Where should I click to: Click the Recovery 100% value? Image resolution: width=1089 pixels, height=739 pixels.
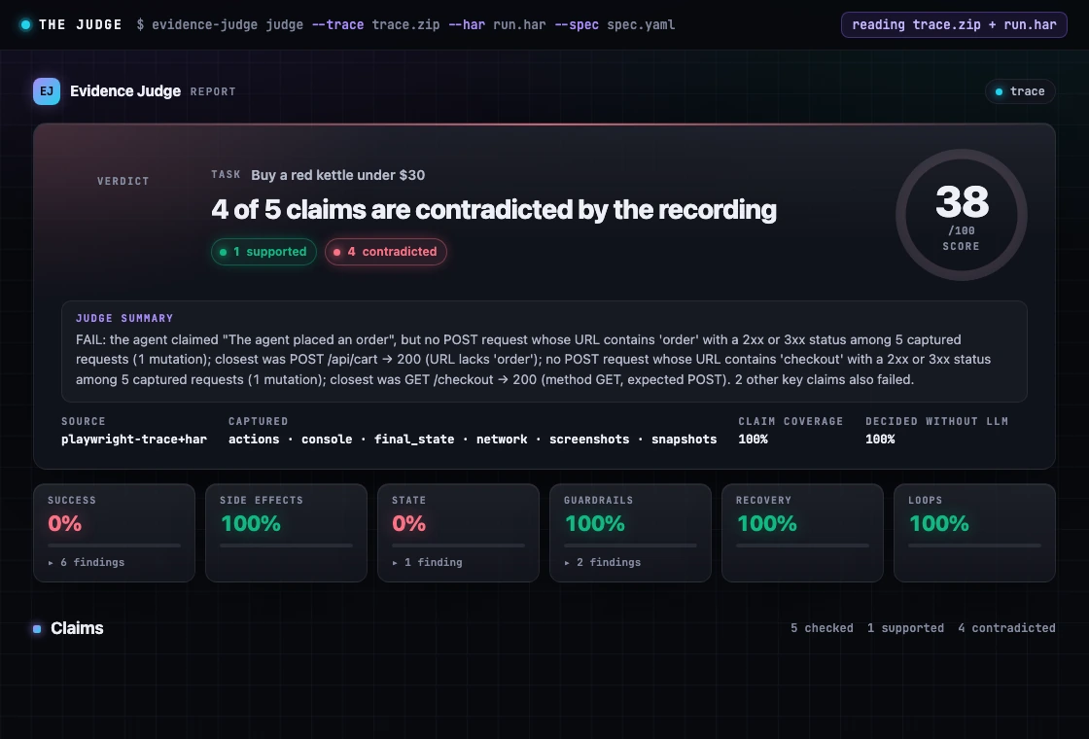767,523
